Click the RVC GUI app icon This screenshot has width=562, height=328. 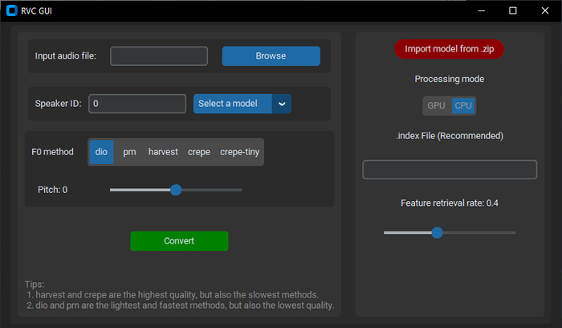(x=12, y=10)
